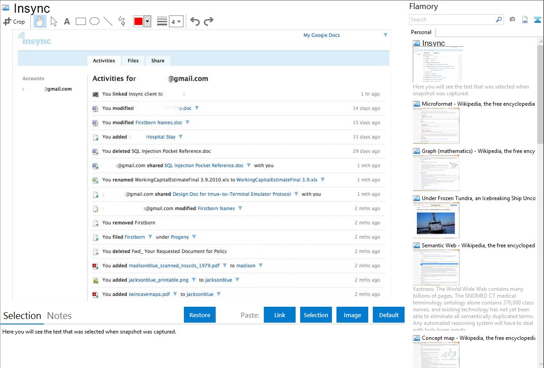Open the Hospital Stay link
Screen dimensions: 544x368
161,137
